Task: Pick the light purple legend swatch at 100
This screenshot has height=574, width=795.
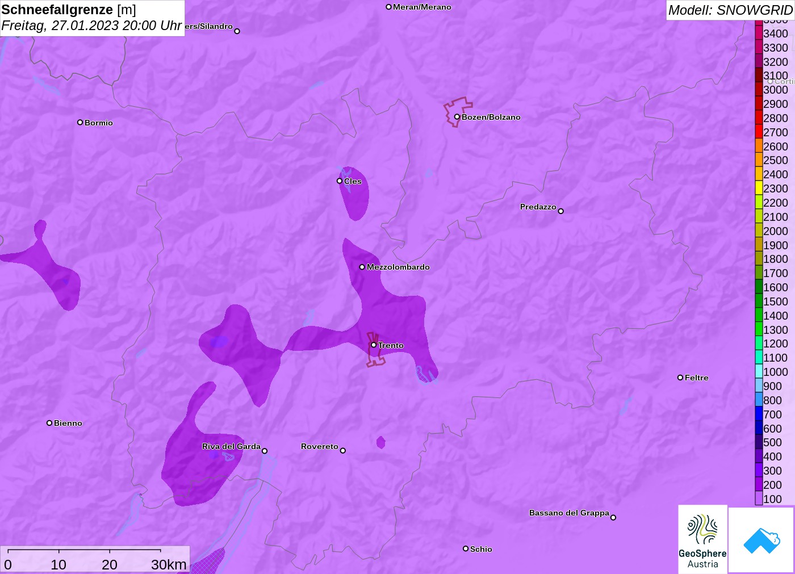Action: coord(759,498)
